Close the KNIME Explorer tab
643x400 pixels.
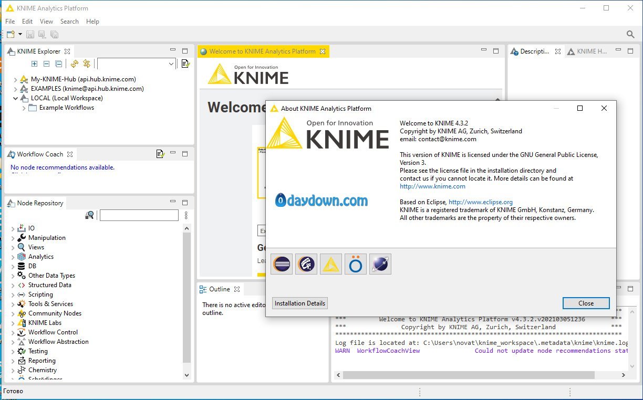[x=67, y=51]
